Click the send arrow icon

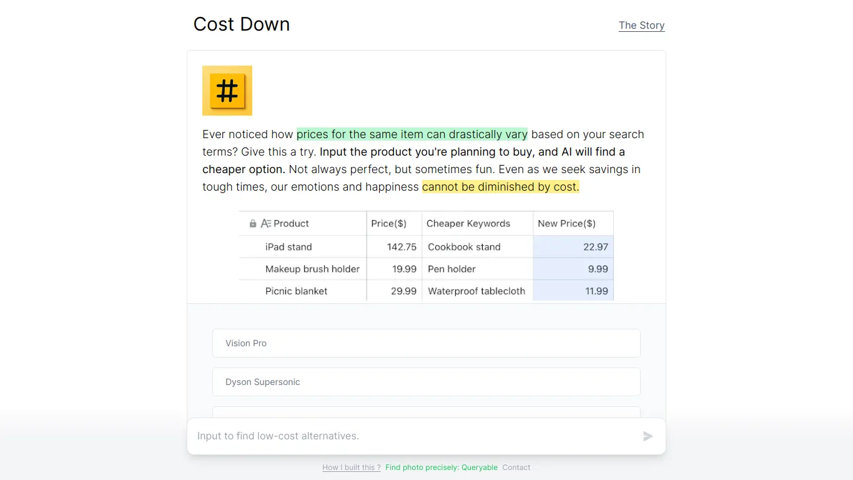[x=648, y=436]
